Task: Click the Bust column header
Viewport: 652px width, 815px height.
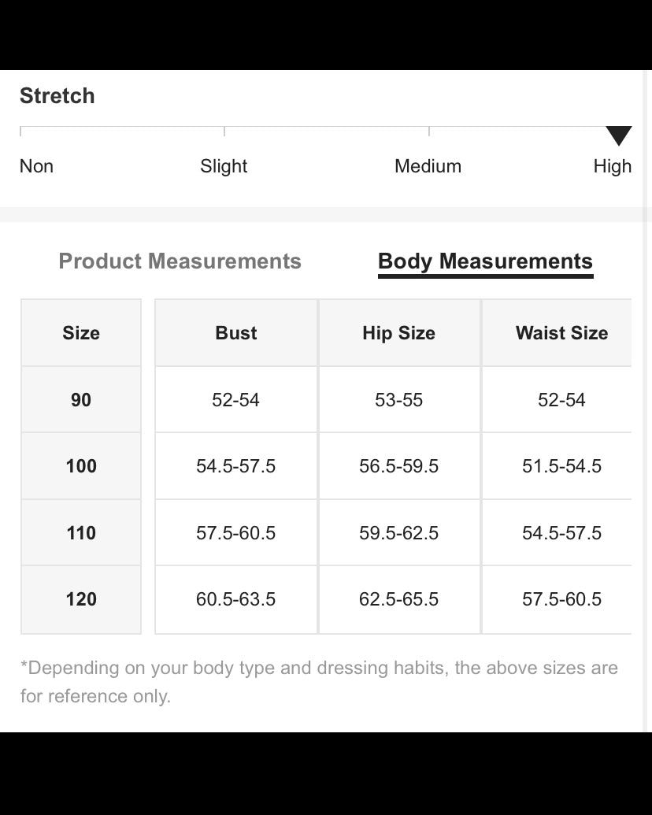Action: (236, 333)
